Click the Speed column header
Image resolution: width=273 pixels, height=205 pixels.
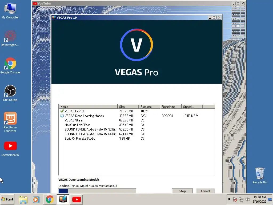[192, 107]
